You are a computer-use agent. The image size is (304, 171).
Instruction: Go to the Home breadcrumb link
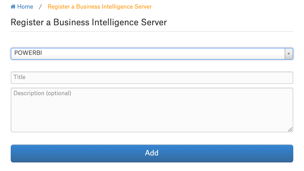[22, 6]
